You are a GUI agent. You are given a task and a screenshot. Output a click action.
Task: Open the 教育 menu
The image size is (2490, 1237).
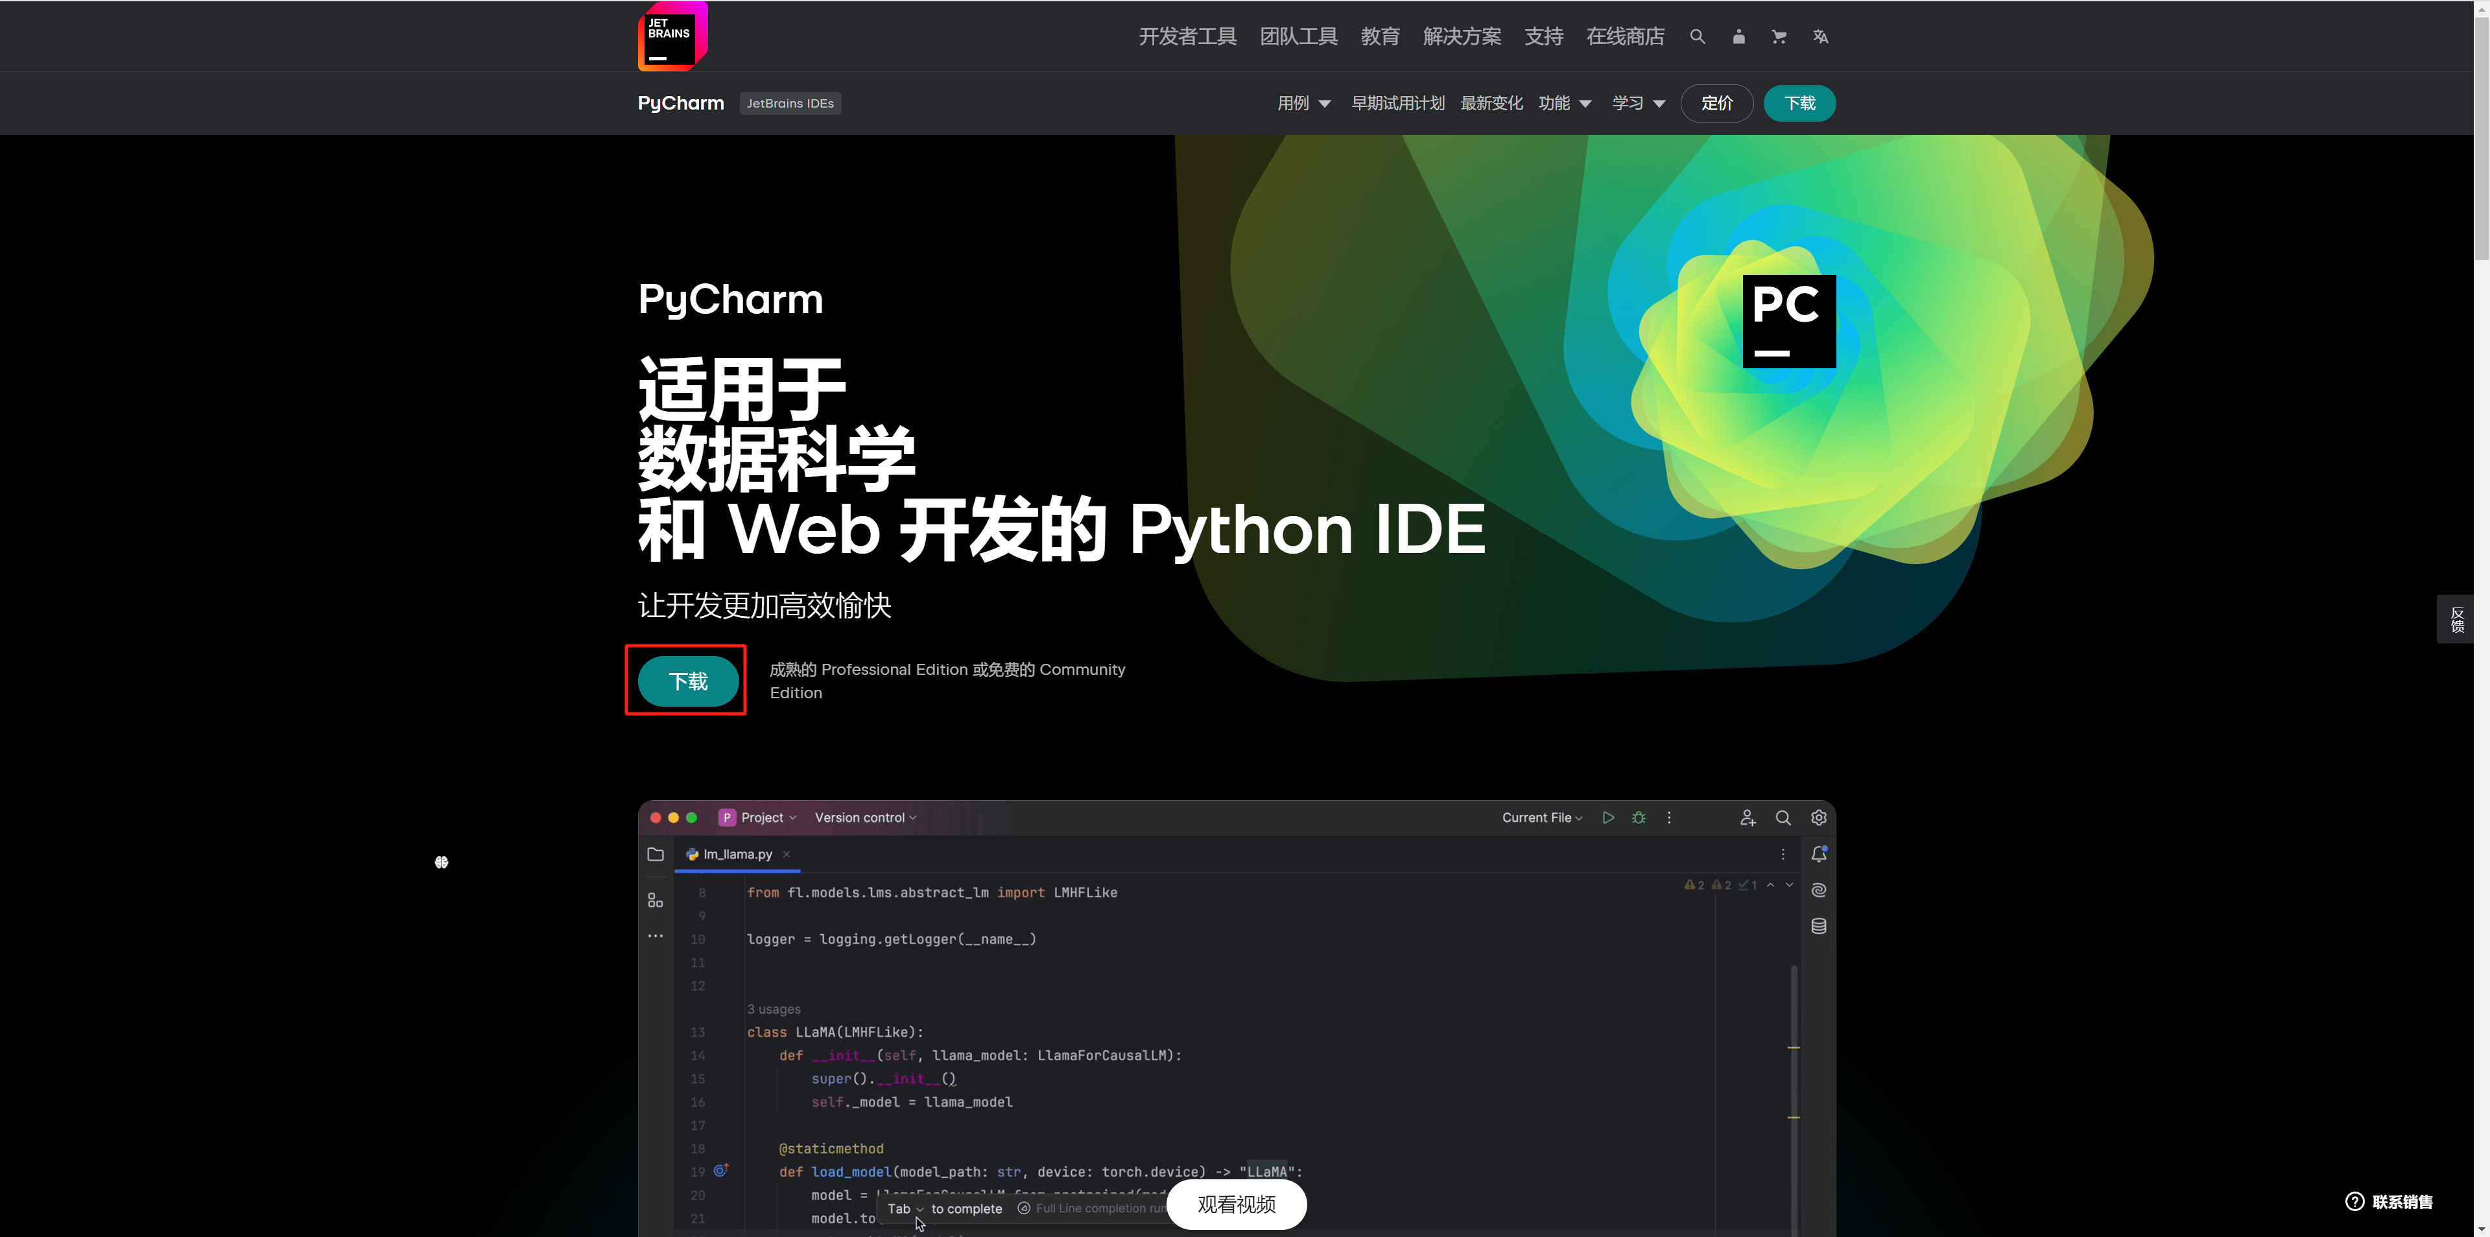1379,37
